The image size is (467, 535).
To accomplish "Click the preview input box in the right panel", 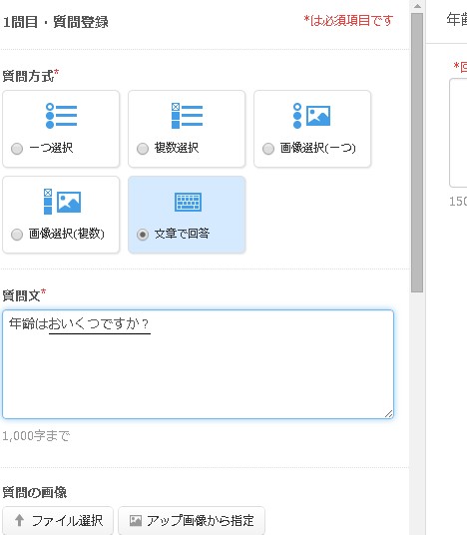I will (x=458, y=133).
